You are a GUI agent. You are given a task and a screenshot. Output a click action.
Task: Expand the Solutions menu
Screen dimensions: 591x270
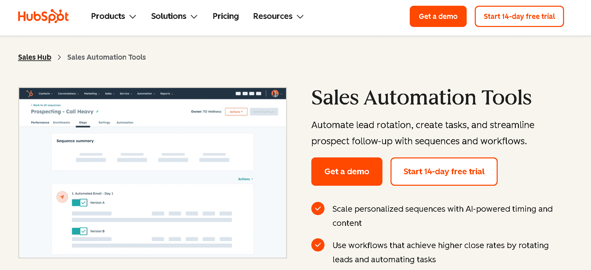174,16
